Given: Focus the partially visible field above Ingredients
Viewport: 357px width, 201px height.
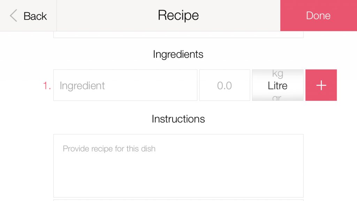Looking at the screenshot, I should click(x=178, y=34).
